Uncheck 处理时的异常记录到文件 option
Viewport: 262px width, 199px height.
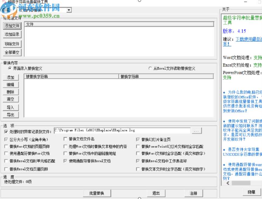(6, 131)
